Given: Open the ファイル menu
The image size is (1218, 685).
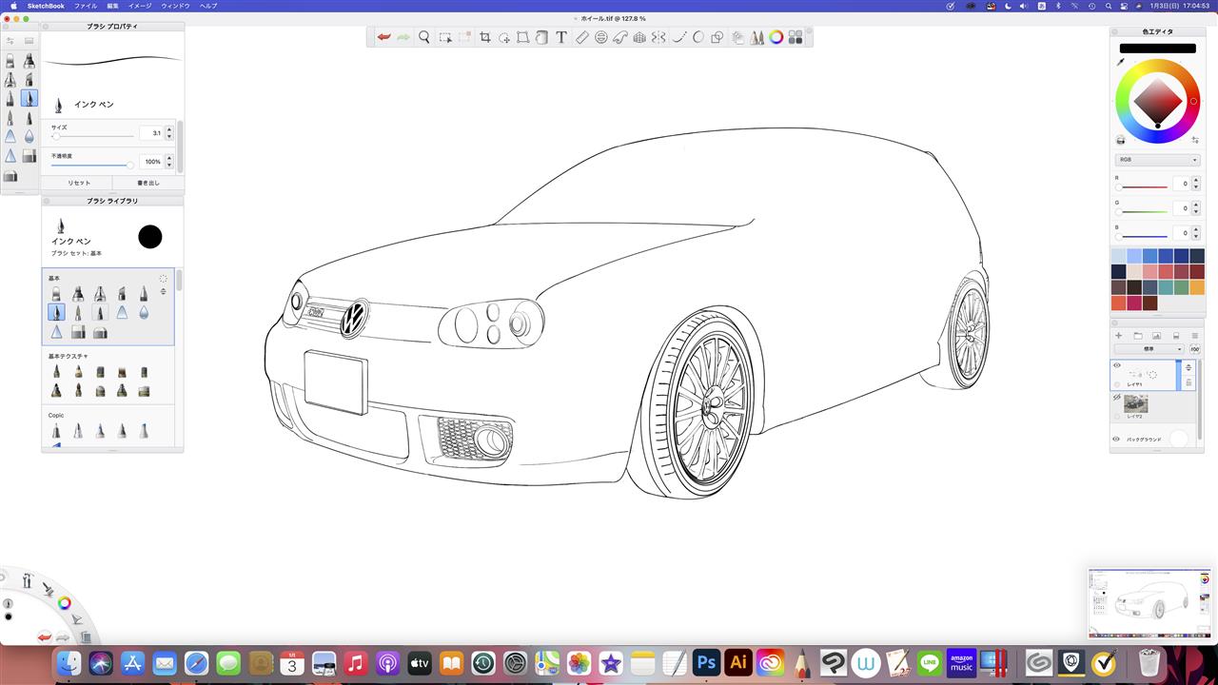Looking at the screenshot, I should [85, 6].
